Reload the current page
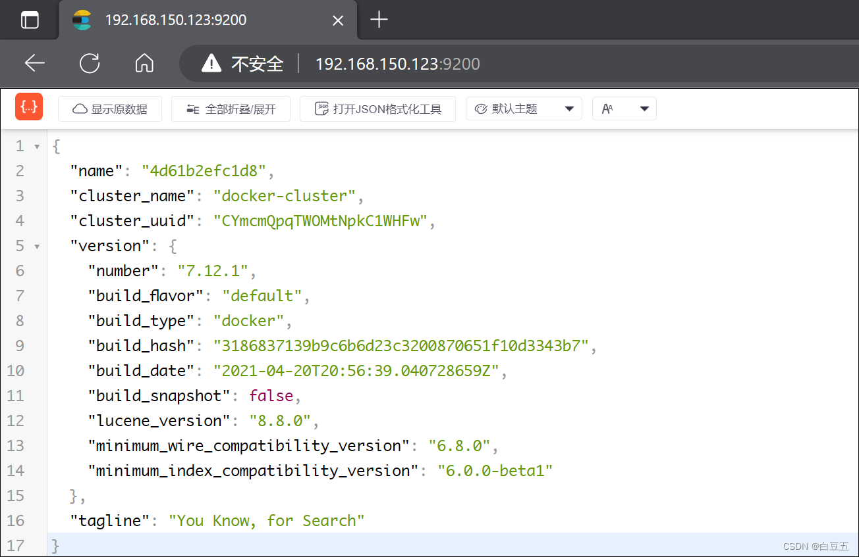The height and width of the screenshot is (557, 859). (x=90, y=63)
